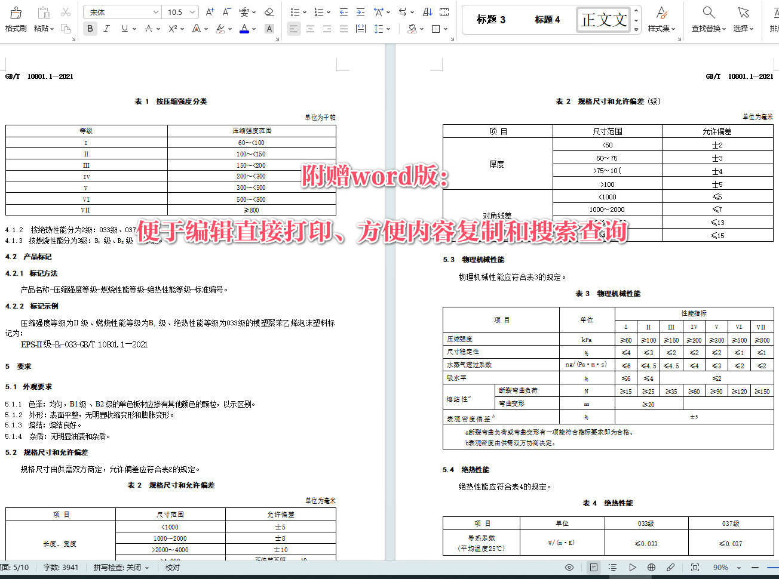Click the Clear Formatting eraser icon

click(269, 11)
